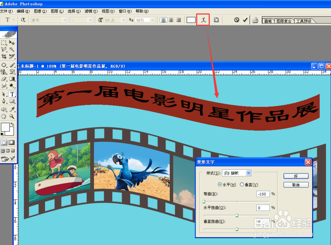Select the Pen tool
This screenshot has height=245, width=331.
tap(4, 101)
